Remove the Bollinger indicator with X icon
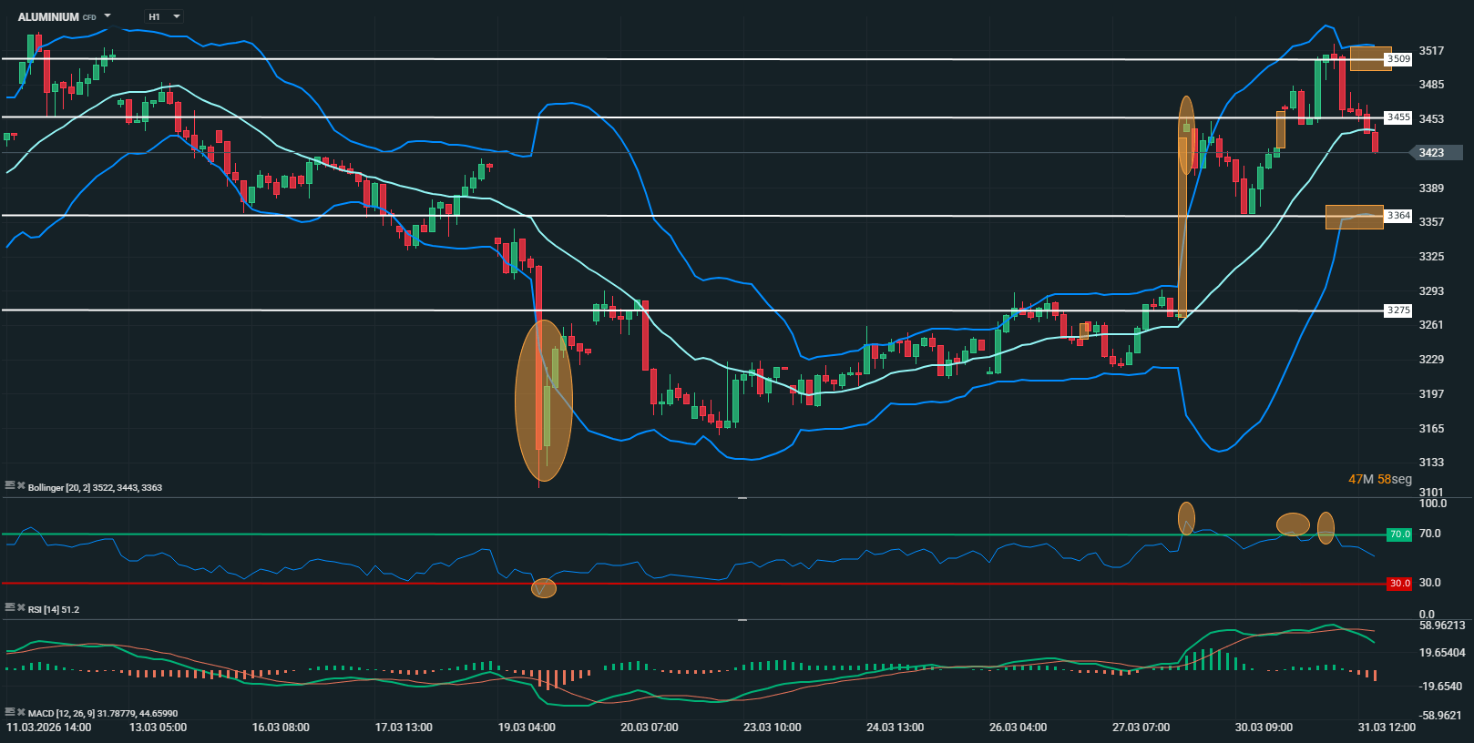Image resolution: width=1474 pixels, height=743 pixels. pos(21,486)
